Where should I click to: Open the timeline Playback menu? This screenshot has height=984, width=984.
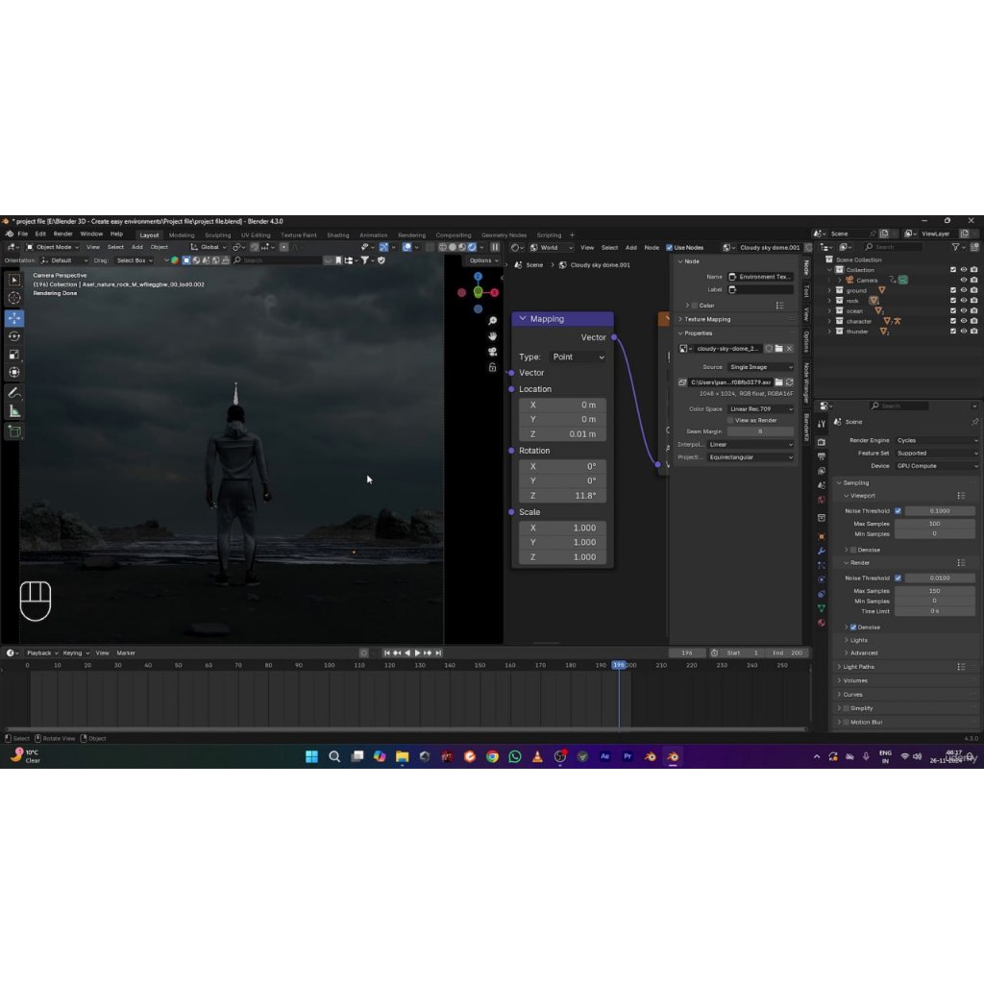click(42, 653)
